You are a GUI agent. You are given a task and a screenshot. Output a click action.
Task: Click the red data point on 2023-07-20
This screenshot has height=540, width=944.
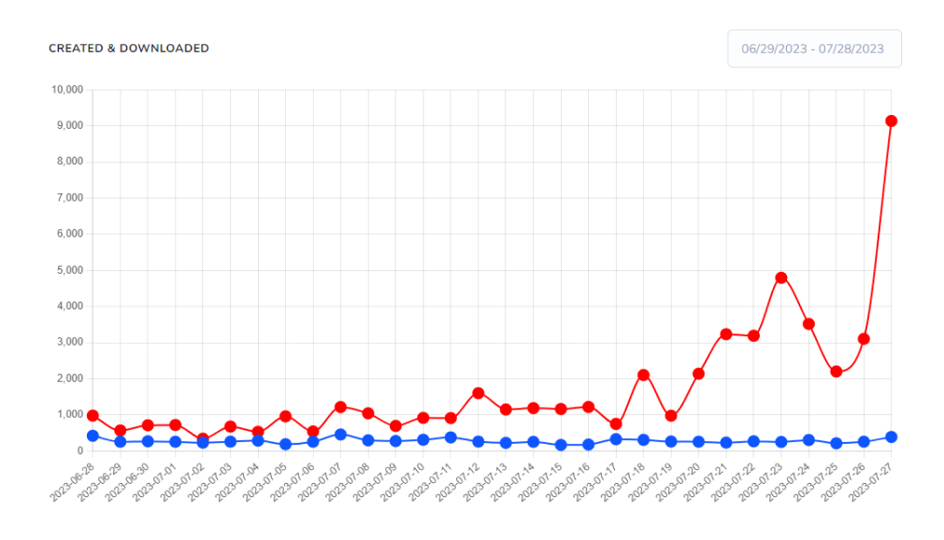coord(698,374)
